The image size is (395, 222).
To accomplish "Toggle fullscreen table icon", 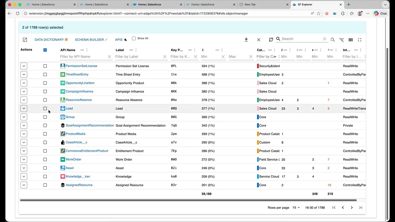I will [x=360, y=40].
